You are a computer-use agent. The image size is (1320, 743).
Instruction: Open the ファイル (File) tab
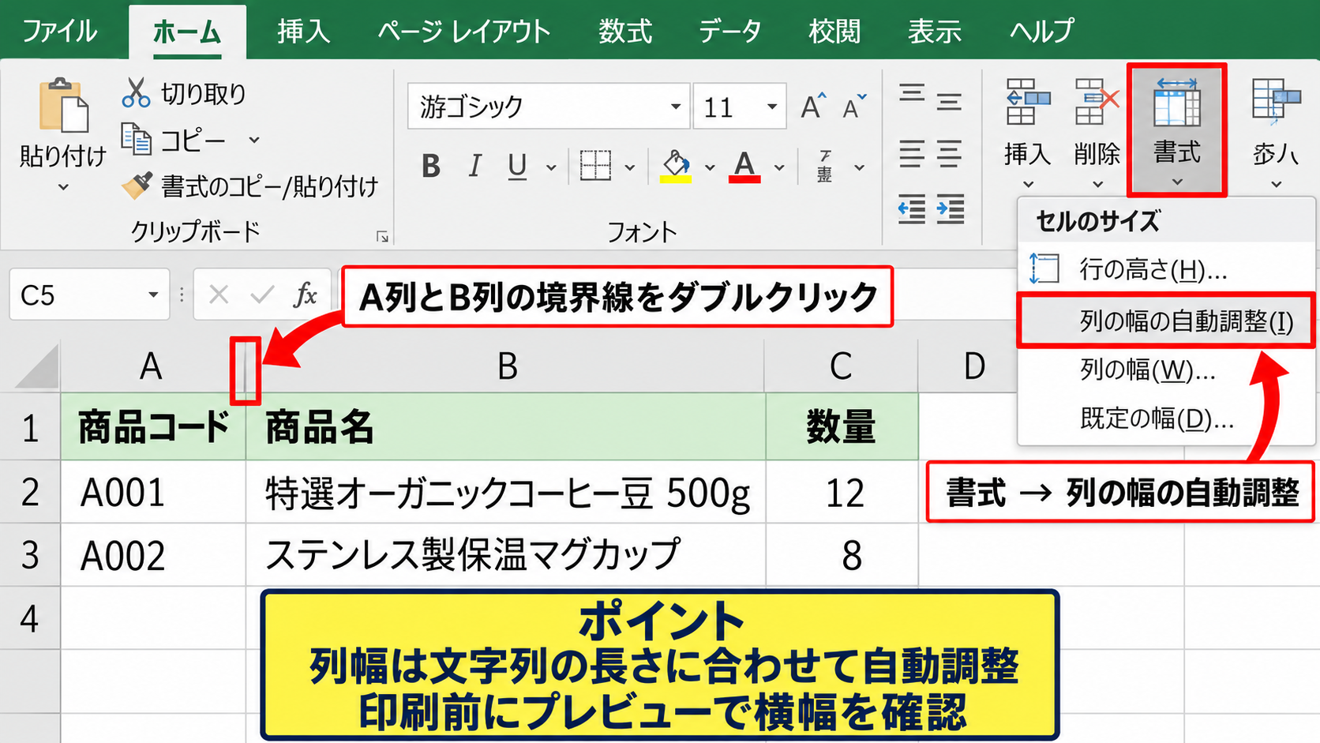coord(60,31)
